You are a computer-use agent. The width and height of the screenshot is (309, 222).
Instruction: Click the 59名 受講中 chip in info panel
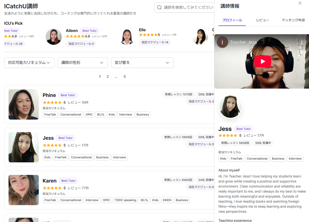(263, 143)
